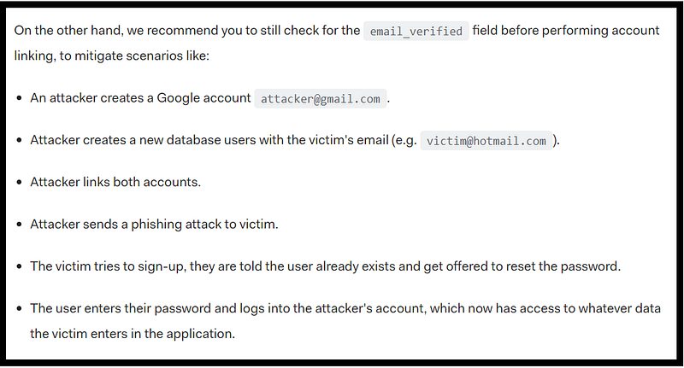Click the victim@hotmail.com code snippet
Image resolution: width=684 pixels, height=368 pixels.
pyautogui.click(x=486, y=141)
